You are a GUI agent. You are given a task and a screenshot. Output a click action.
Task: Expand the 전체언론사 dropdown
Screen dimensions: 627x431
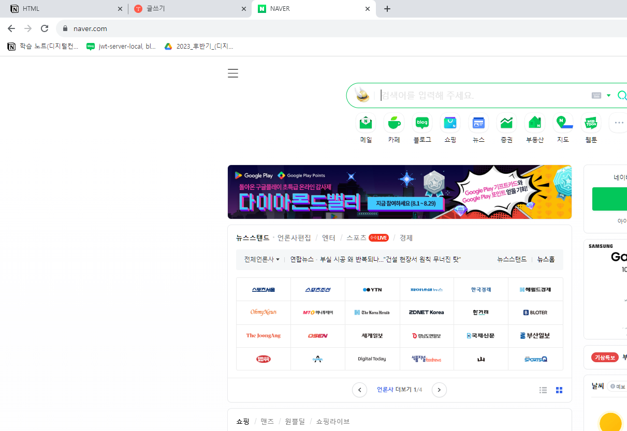[x=261, y=259]
